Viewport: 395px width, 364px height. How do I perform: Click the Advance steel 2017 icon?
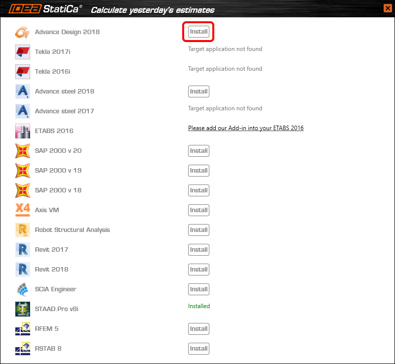pos(22,111)
